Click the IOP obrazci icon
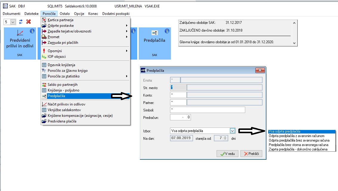The width and height of the screenshot is (338, 191). click(44, 57)
